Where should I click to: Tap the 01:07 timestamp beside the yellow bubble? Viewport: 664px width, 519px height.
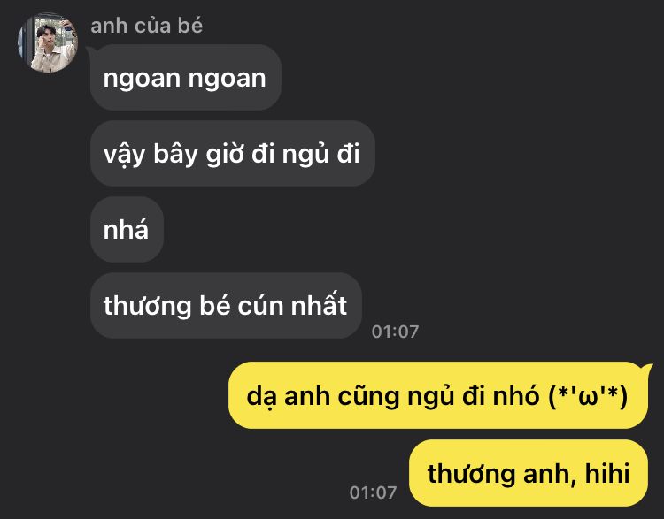click(x=373, y=492)
